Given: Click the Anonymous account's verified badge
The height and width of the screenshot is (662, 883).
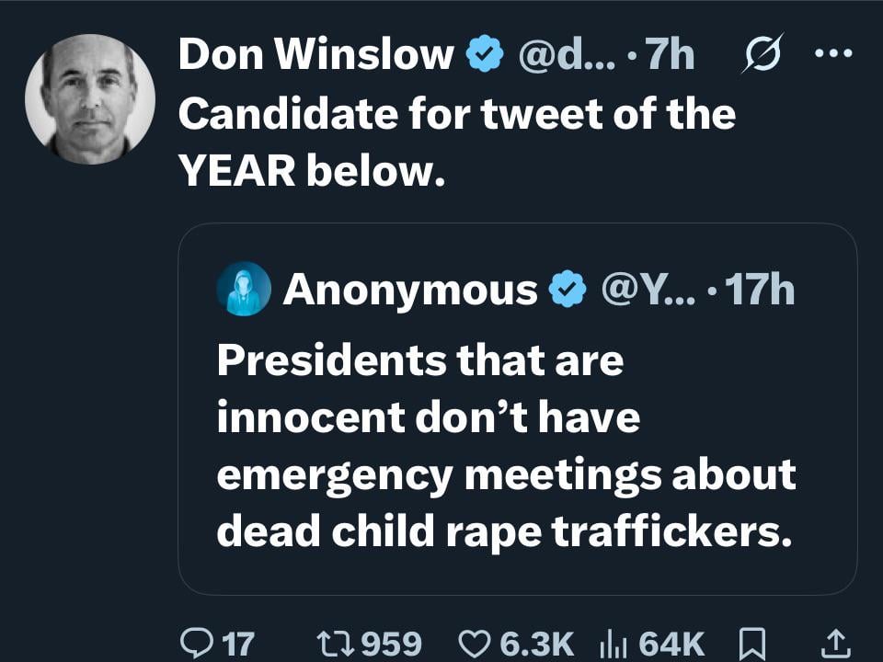Looking at the screenshot, I should 568,291.
